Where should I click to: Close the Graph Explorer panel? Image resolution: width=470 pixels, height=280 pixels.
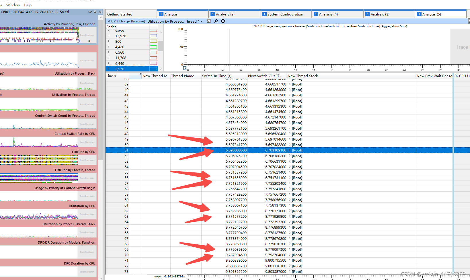point(100,12)
